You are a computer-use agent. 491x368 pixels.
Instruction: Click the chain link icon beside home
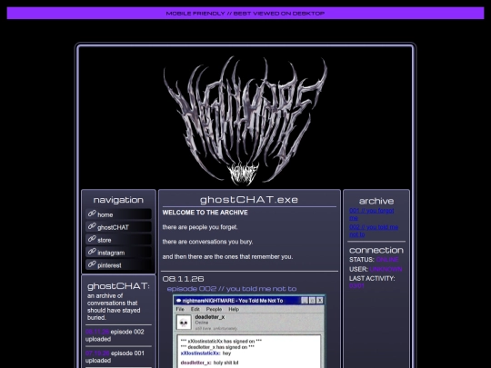click(92, 214)
